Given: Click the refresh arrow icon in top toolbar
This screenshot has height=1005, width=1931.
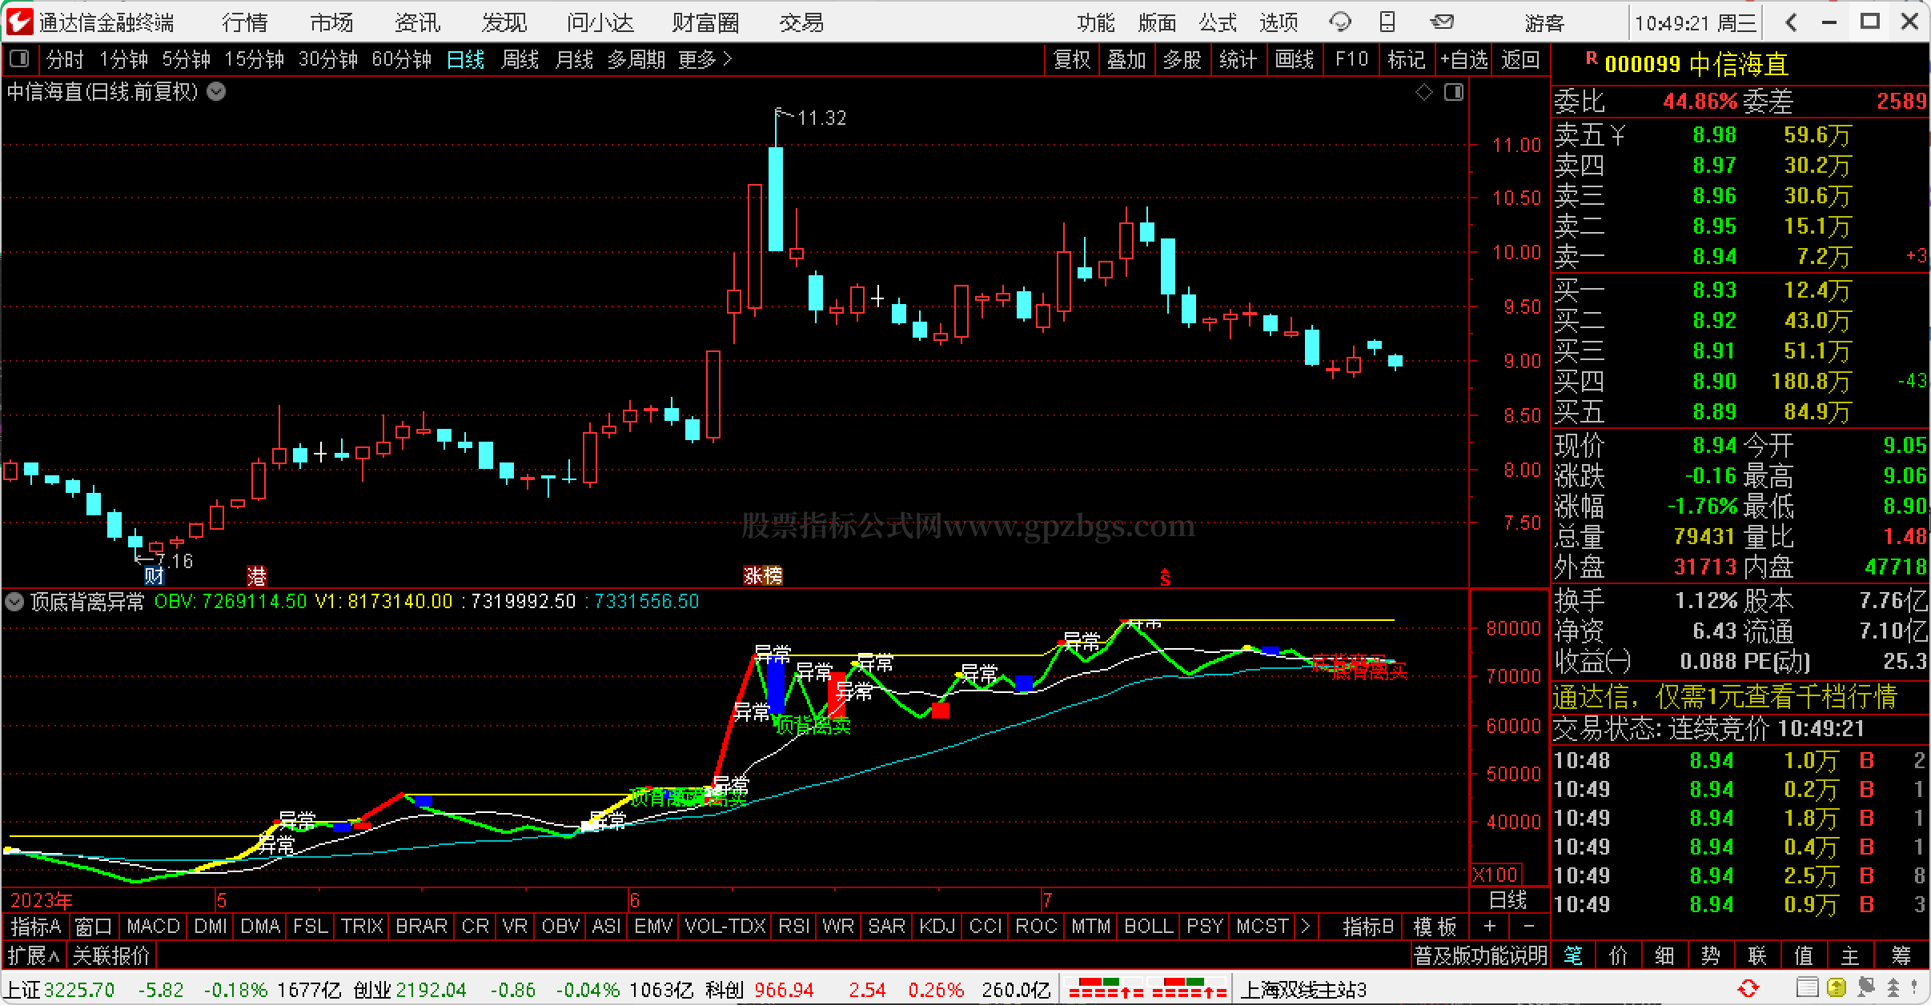Looking at the screenshot, I should (x=1339, y=22).
